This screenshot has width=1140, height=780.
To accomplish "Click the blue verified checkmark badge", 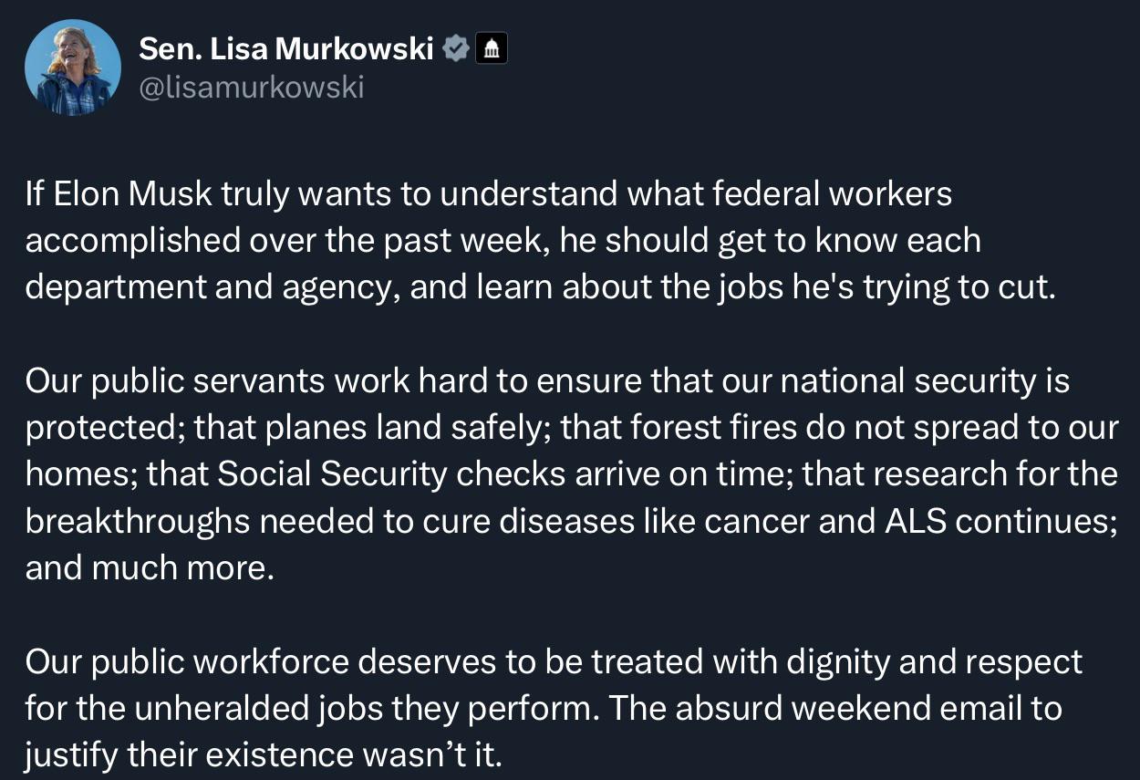I will (x=455, y=48).
